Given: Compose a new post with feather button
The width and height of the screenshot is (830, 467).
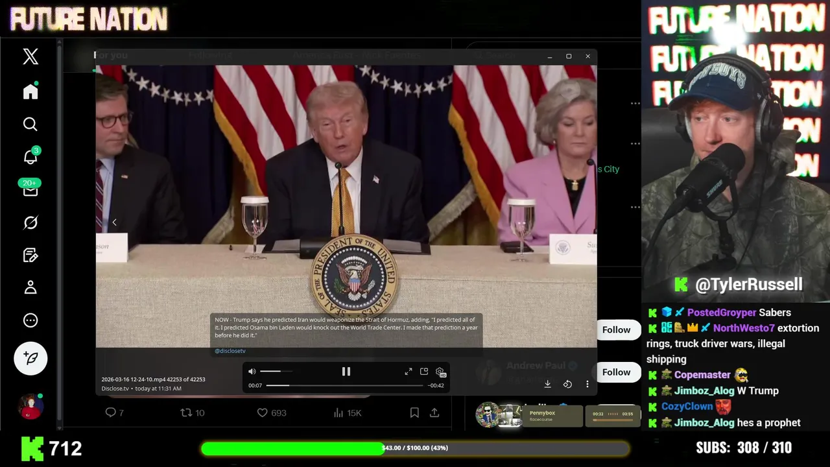Looking at the screenshot, I should click(x=30, y=358).
